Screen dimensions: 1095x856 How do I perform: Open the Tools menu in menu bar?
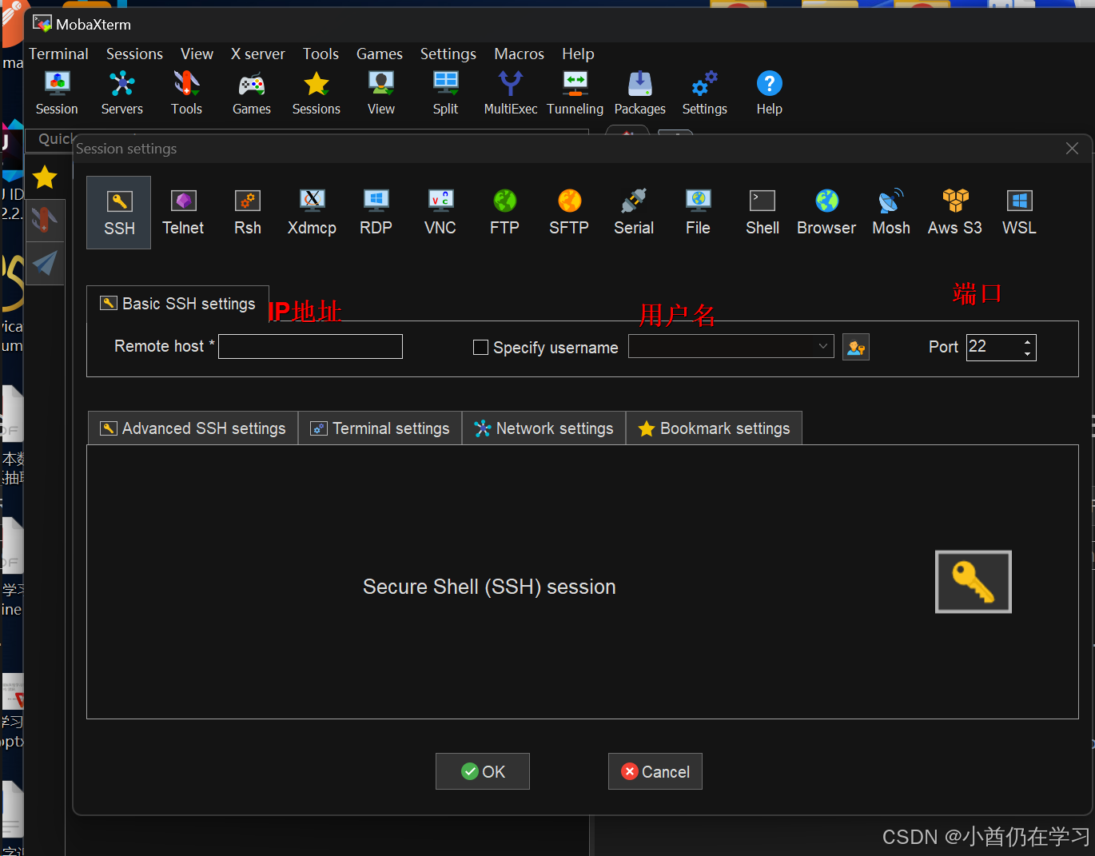[321, 54]
